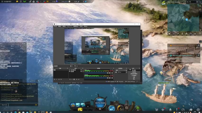Click the anchor icon on the ship HUD
The height and width of the screenshot is (113, 202).
click(112, 108)
